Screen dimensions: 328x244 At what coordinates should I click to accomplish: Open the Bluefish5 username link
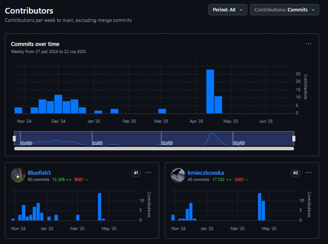[39, 173]
